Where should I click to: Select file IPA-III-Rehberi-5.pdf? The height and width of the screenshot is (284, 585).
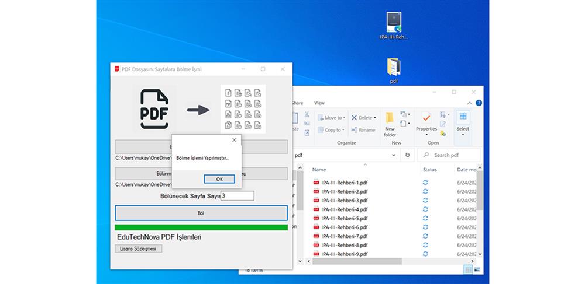pos(344,218)
